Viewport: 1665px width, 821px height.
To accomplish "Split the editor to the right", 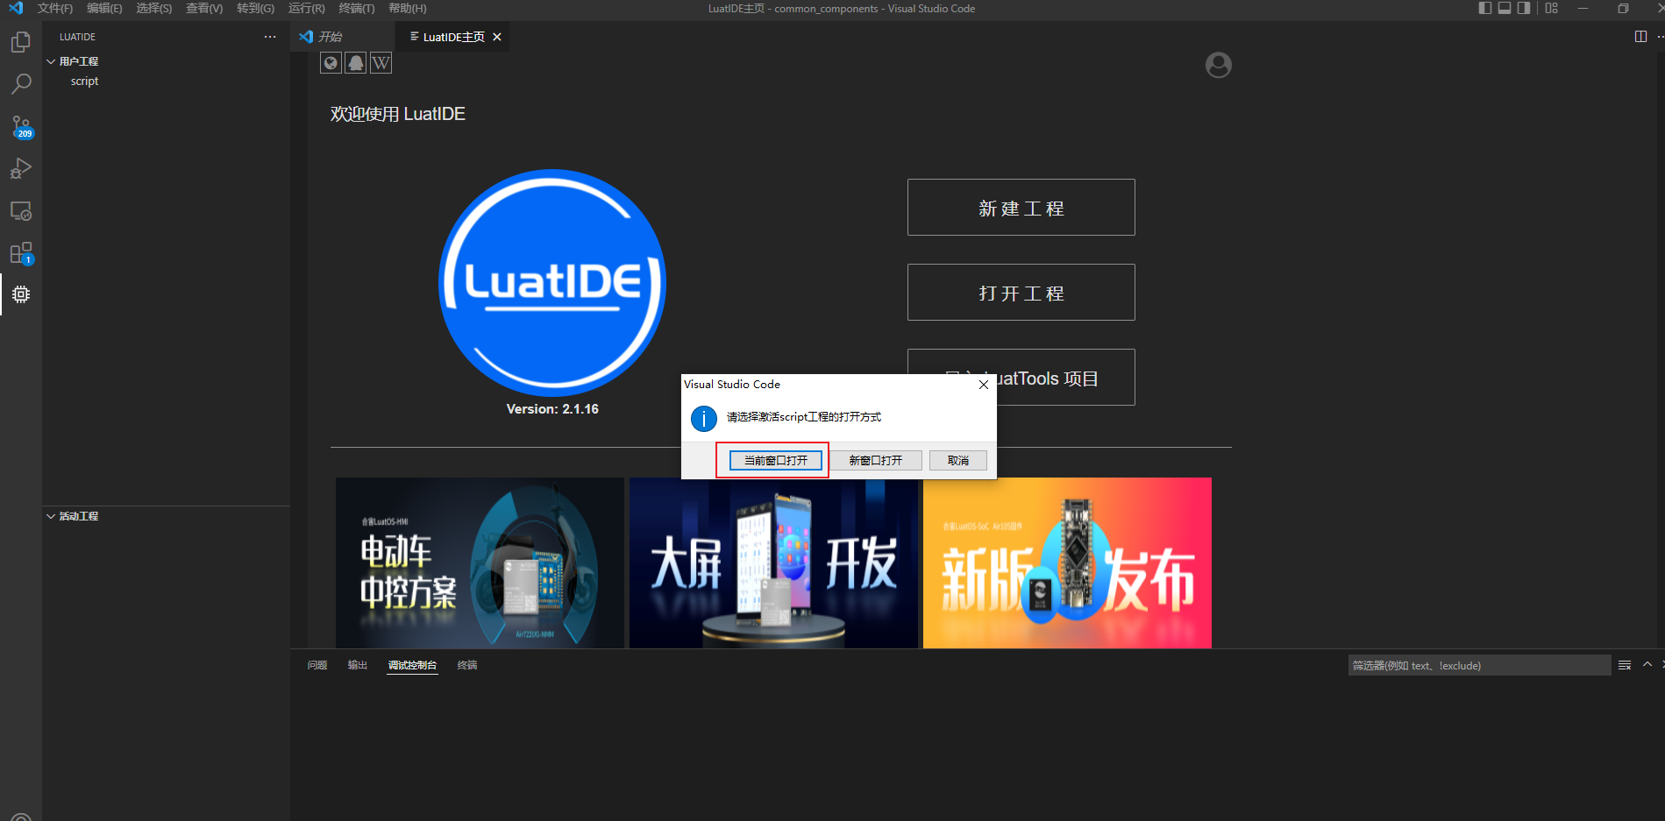I will coord(1640,37).
